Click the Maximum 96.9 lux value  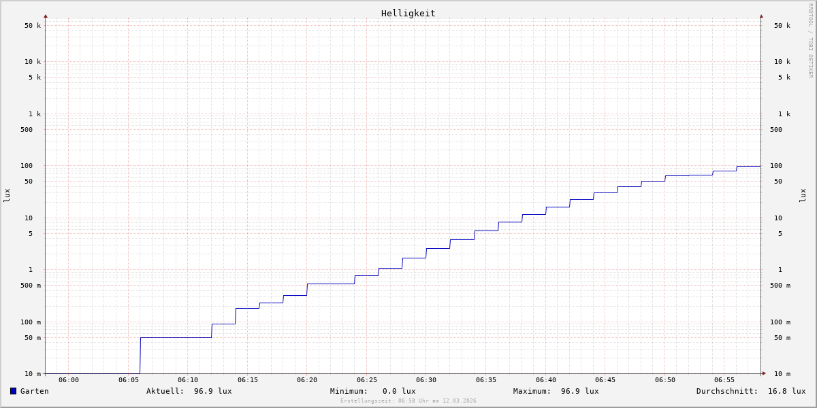click(x=579, y=391)
